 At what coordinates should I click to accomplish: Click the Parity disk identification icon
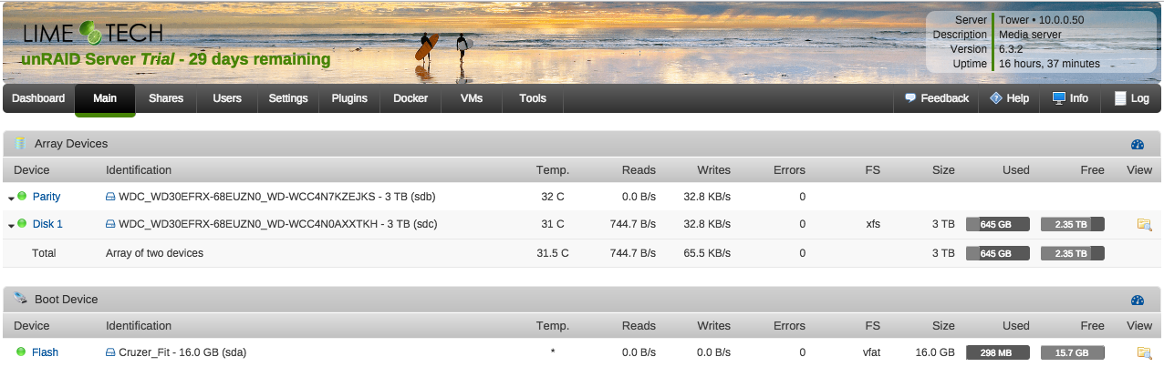[x=110, y=197]
